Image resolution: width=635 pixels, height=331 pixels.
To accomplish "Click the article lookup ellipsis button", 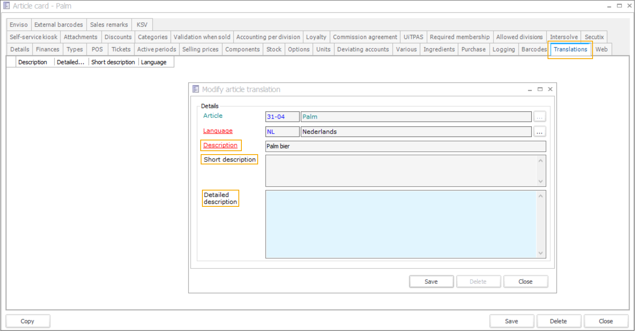I will [x=539, y=117].
